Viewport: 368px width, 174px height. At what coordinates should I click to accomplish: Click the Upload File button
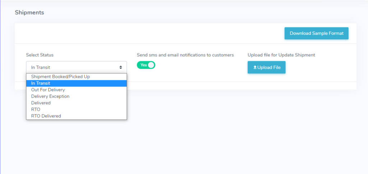pos(267,67)
